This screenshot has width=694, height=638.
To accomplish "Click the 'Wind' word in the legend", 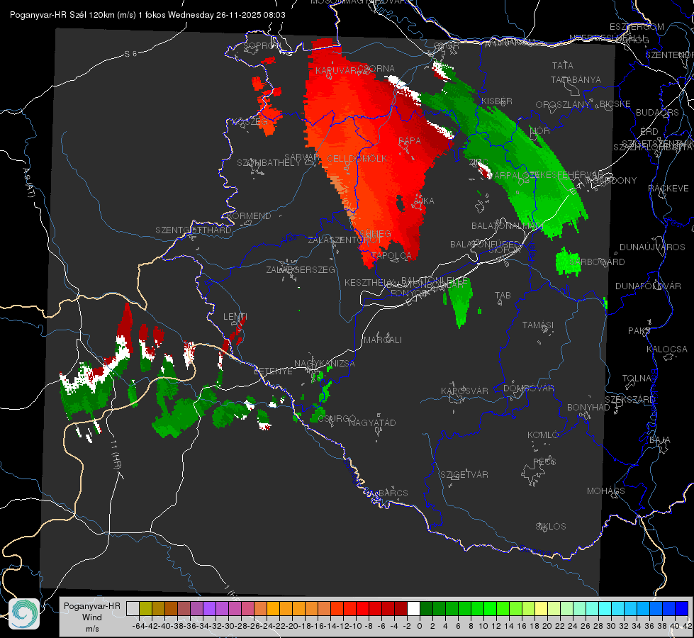I will [92, 617].
